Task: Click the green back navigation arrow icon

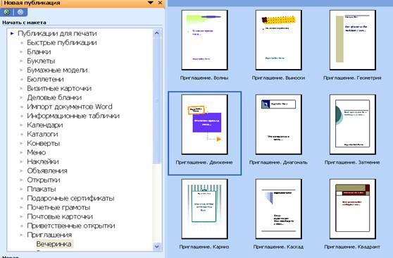Action: (7, 12)
